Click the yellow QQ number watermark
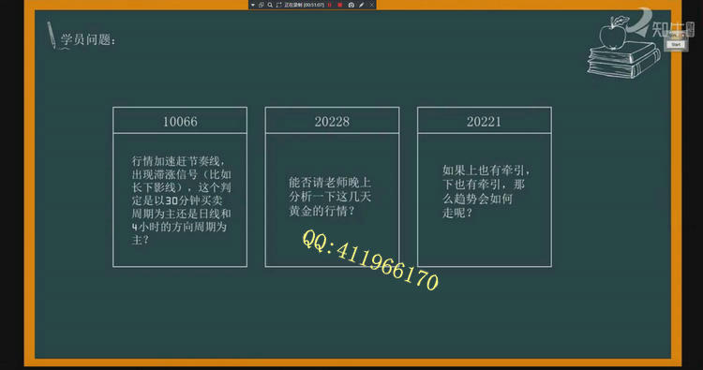The image size is (703, 370). point(370,259)
